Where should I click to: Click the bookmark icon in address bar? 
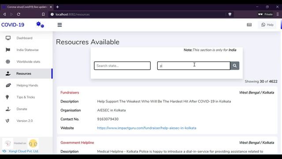click(43, 14)
